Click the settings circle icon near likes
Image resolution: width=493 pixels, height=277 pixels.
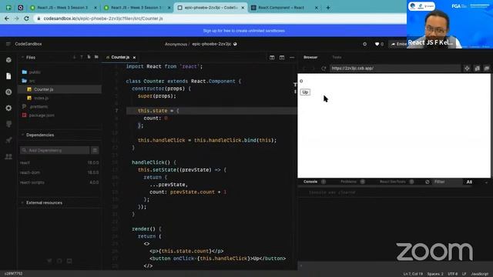[364, 45]
